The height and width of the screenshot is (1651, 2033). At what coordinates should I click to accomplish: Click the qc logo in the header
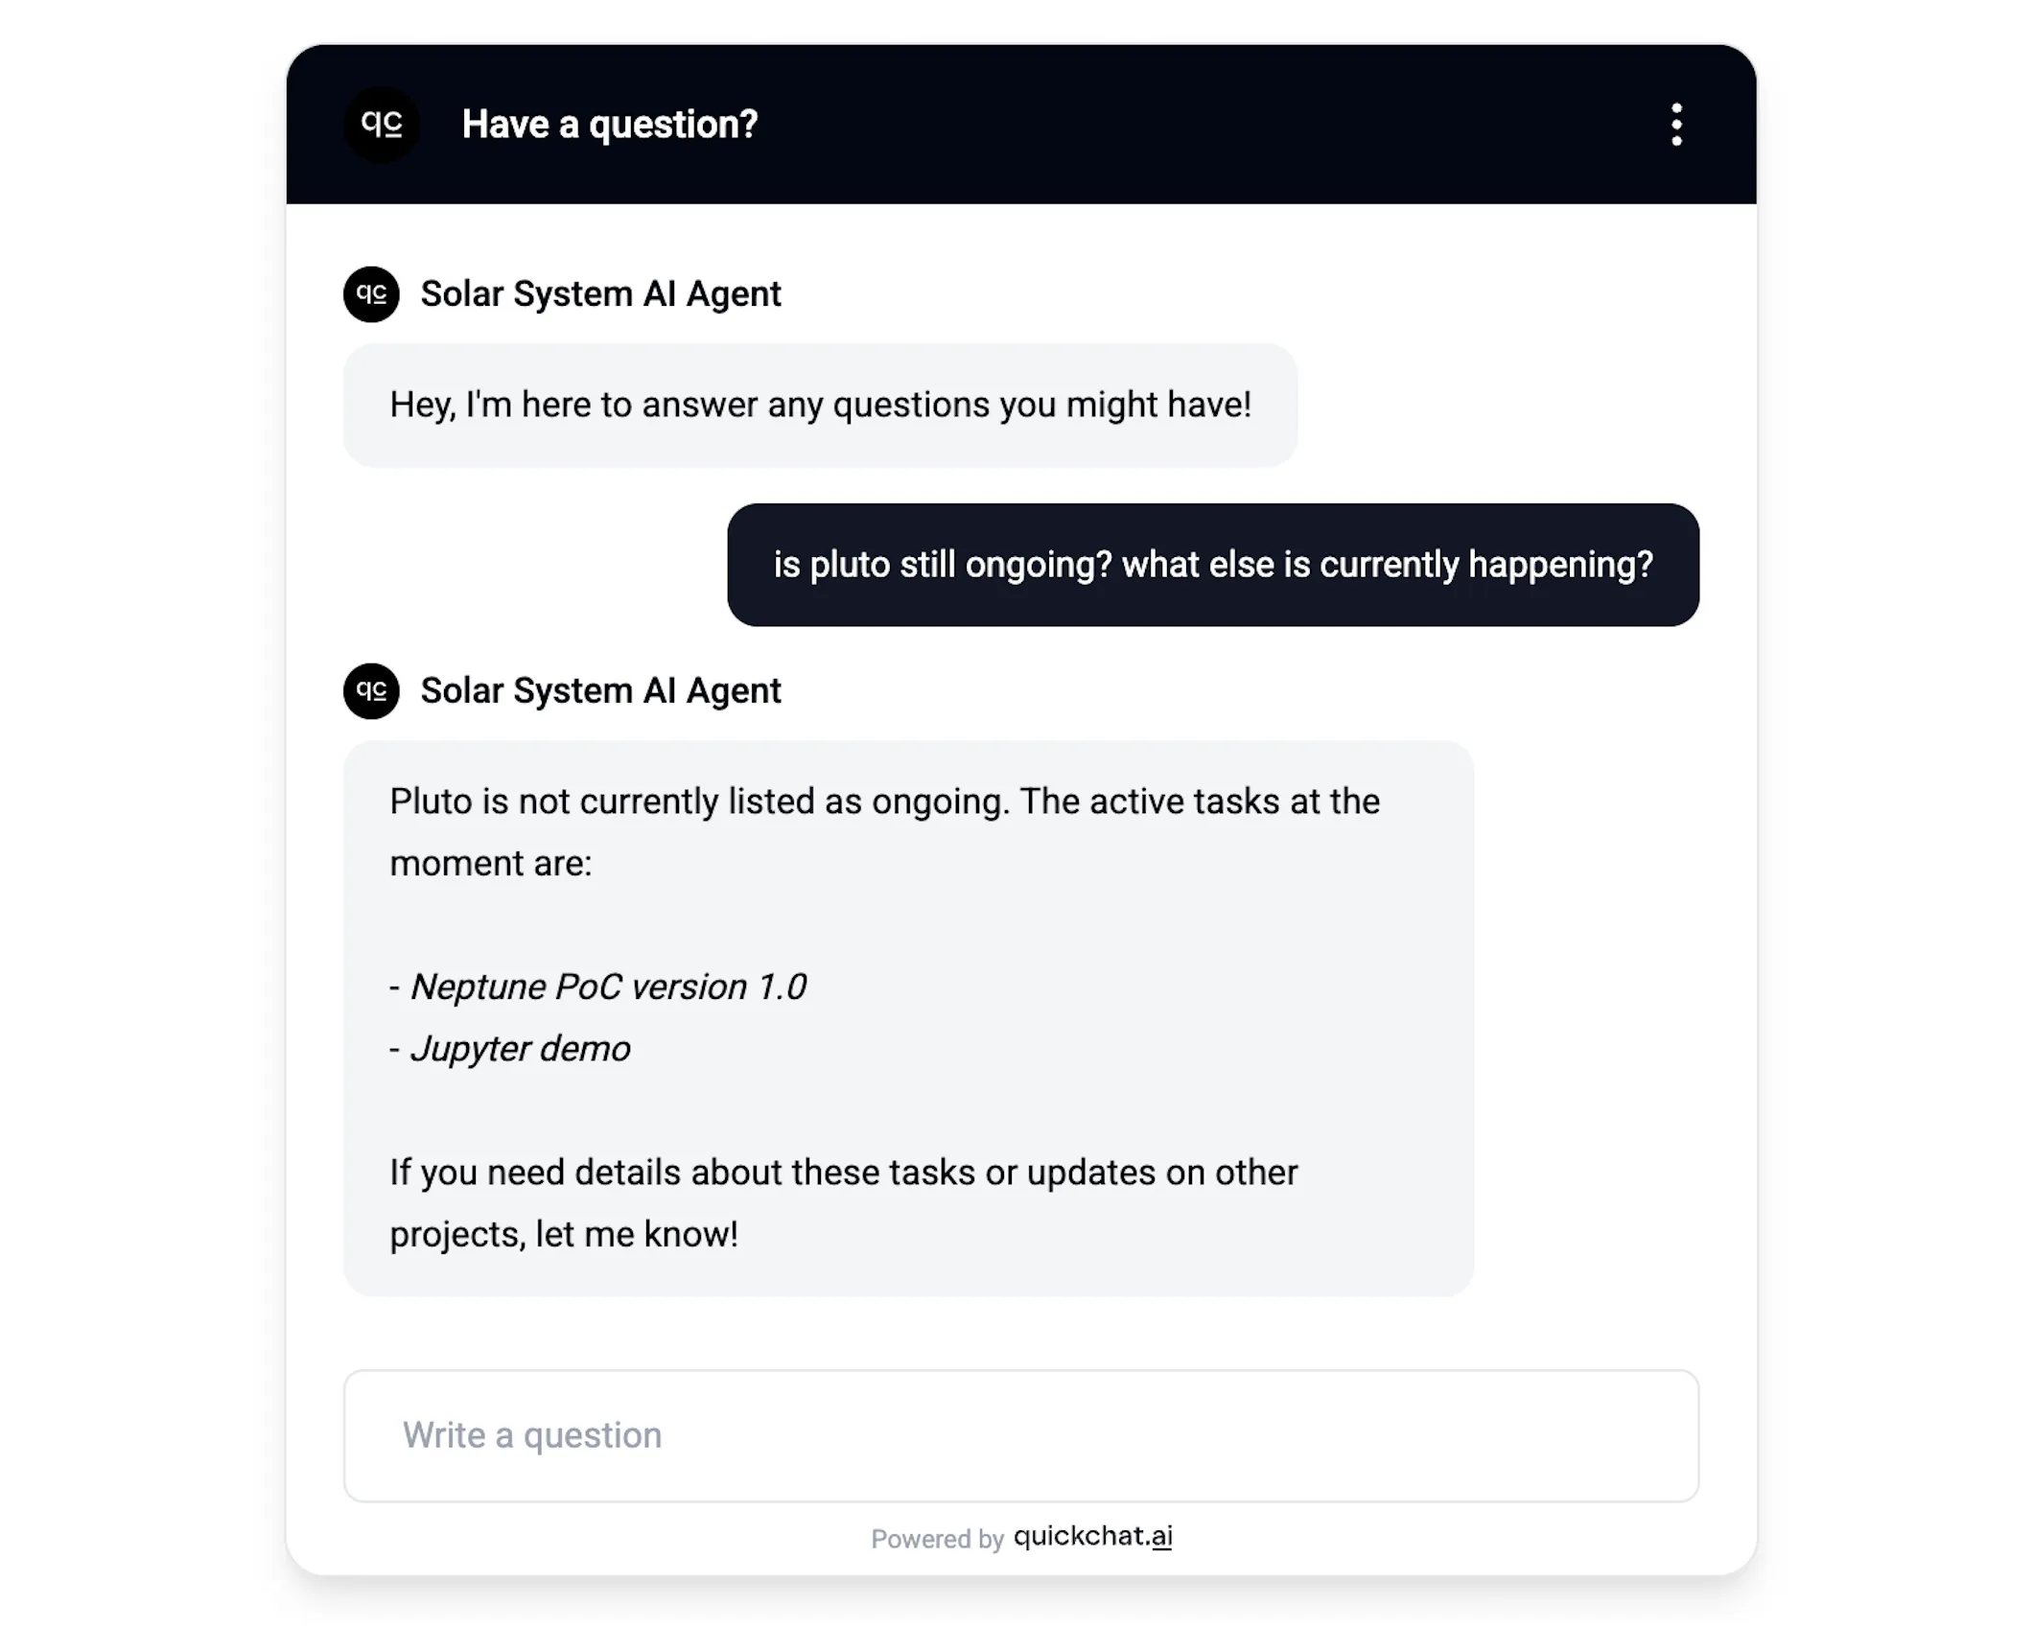[382, 125]
